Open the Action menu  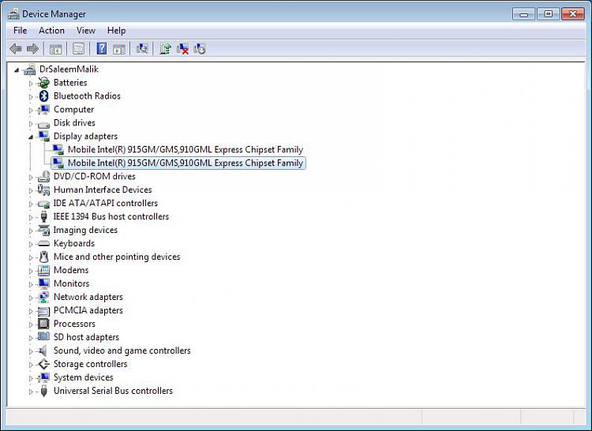51,30
